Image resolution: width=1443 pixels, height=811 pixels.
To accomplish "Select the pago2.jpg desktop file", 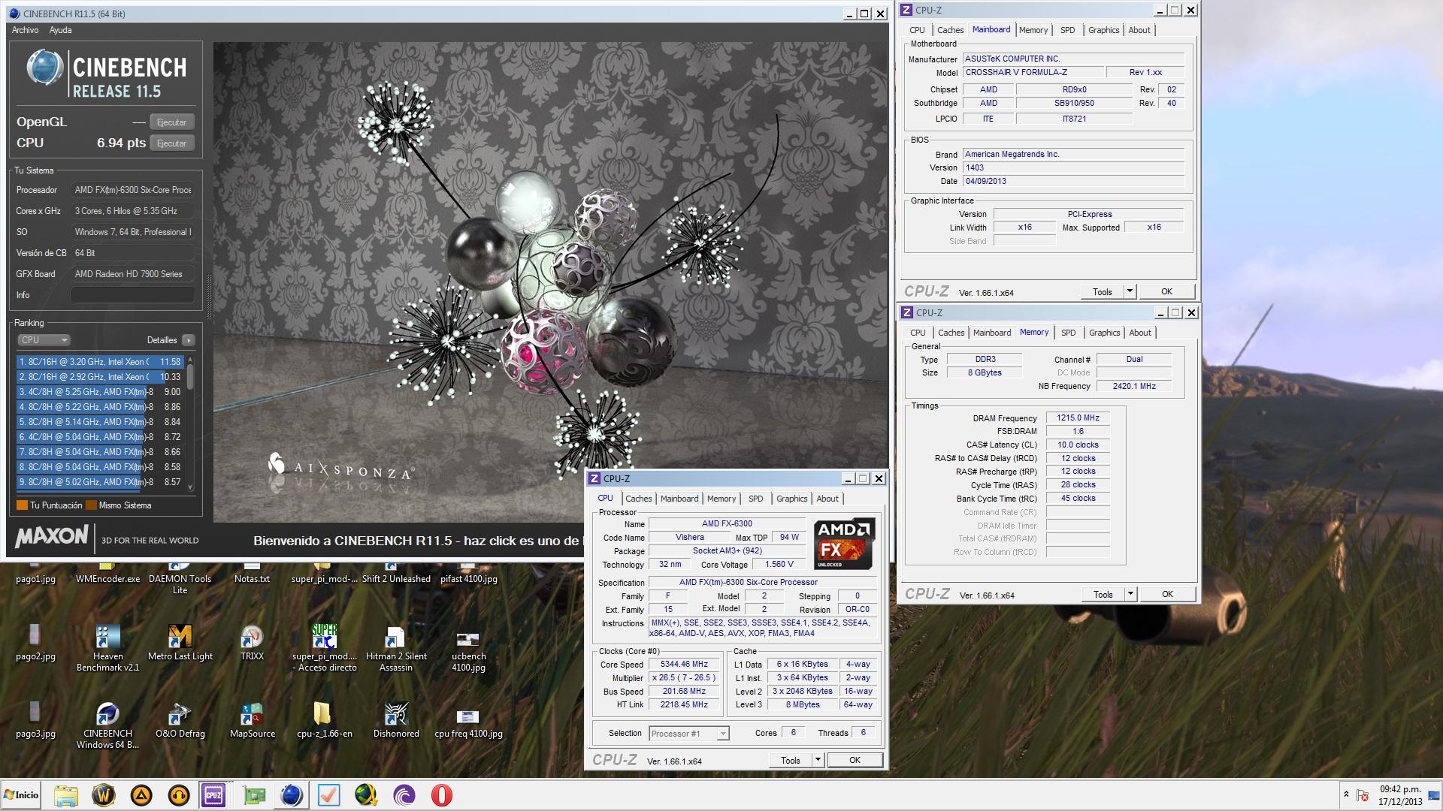I will pyautogui.click(x=35, y=643).
